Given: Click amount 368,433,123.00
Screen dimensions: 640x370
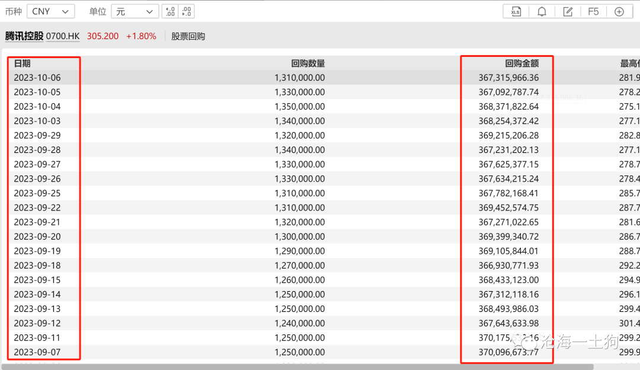Looking at the screenshot, I should point(508,280).
